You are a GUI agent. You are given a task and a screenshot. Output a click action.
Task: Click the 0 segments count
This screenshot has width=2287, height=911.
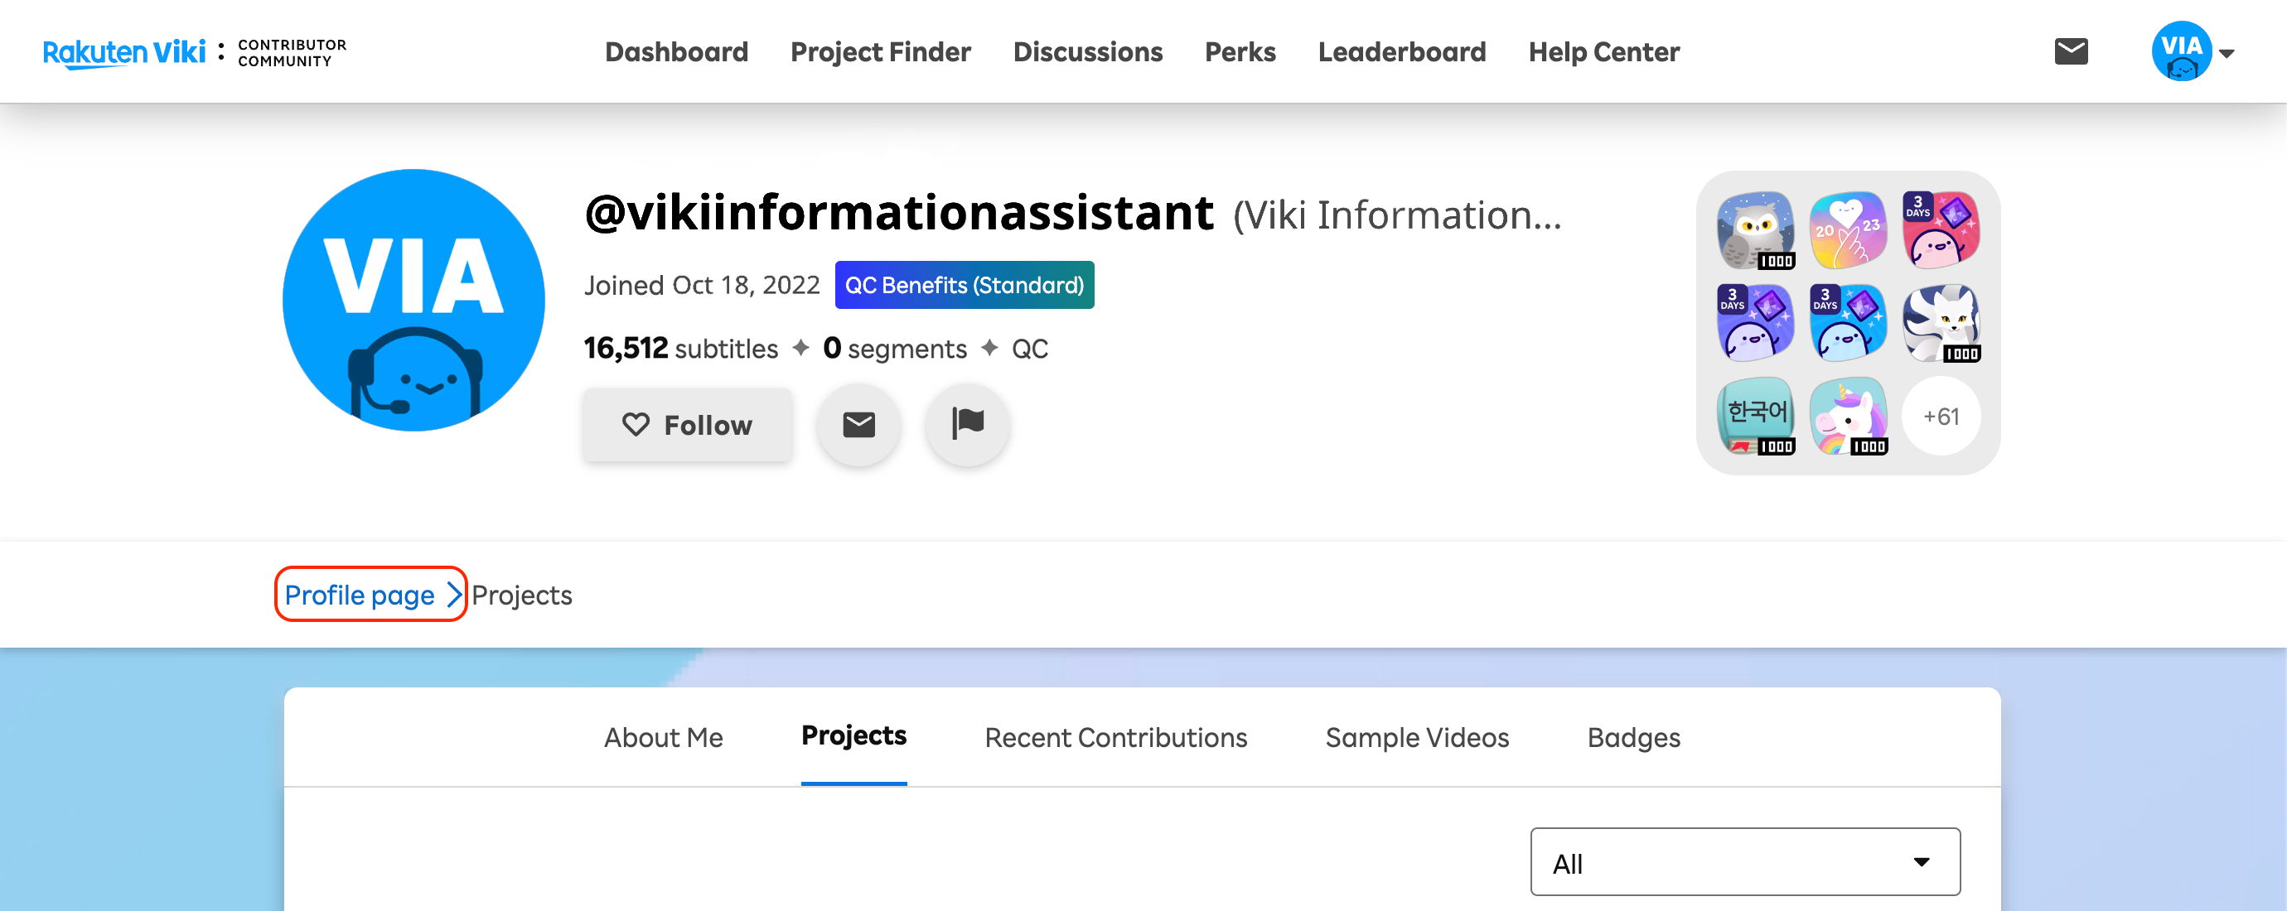894,349
